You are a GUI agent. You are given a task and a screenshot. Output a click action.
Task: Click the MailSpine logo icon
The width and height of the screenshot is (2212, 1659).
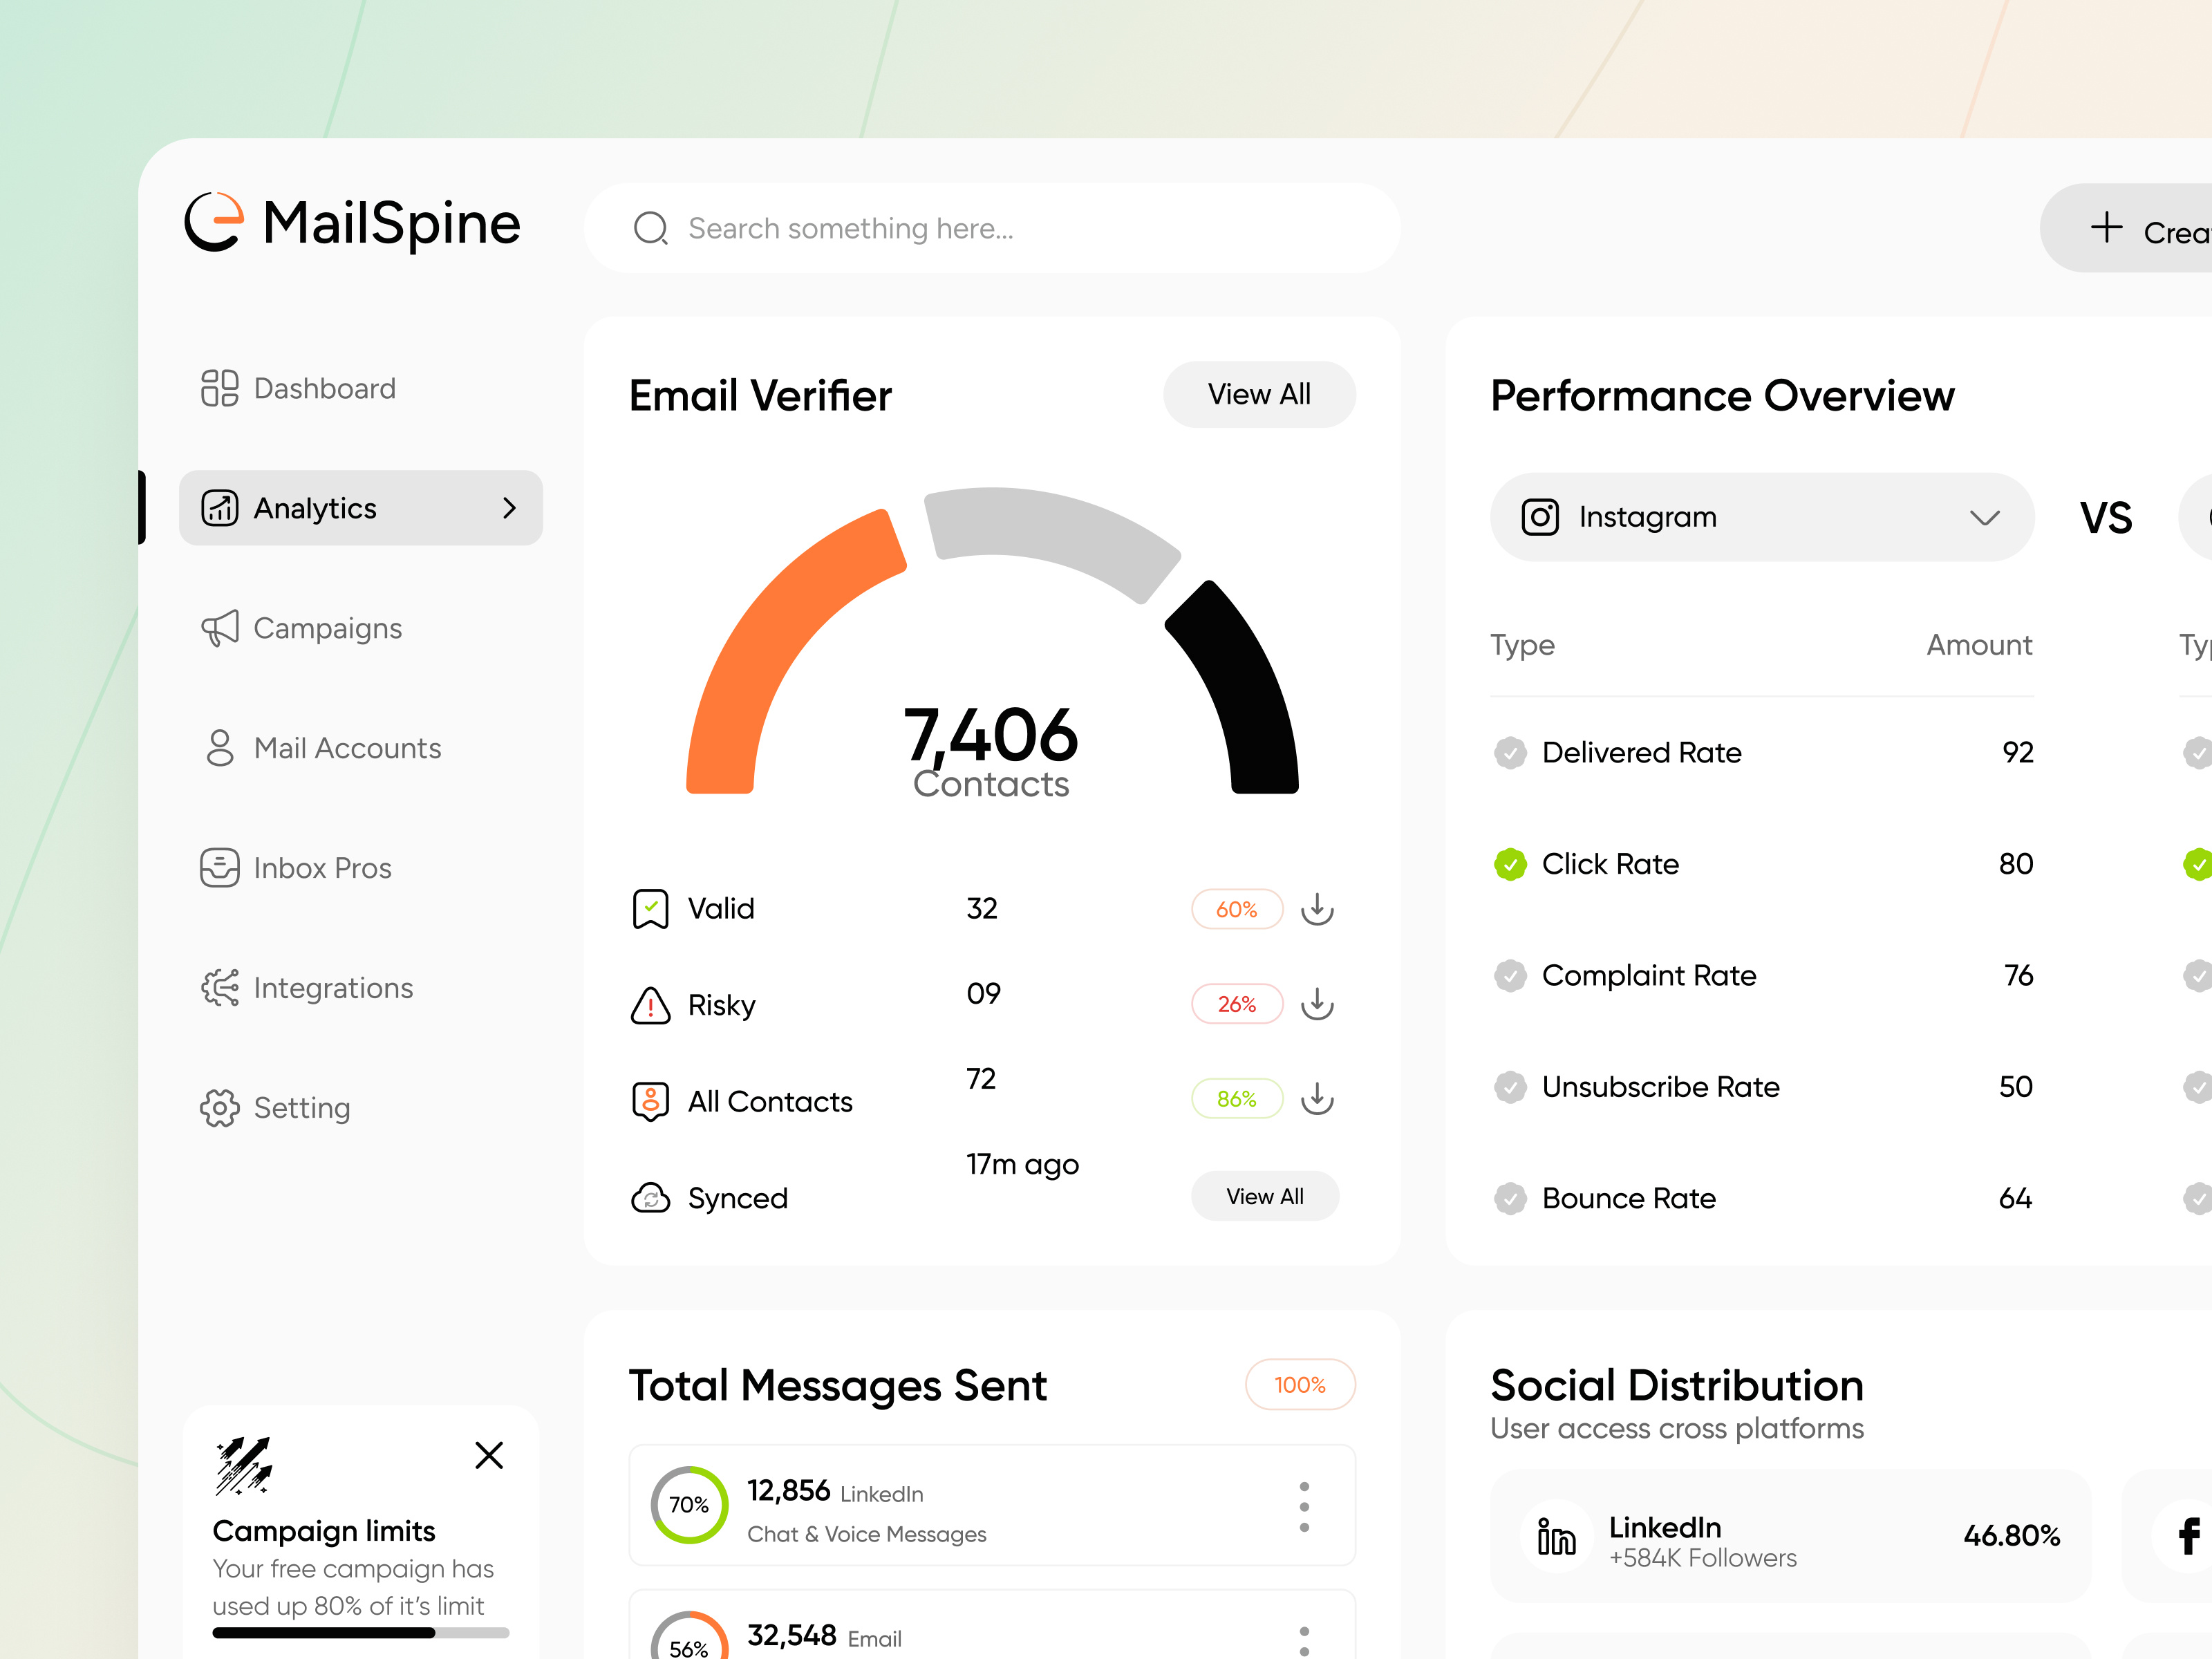[x=214, y=222]
